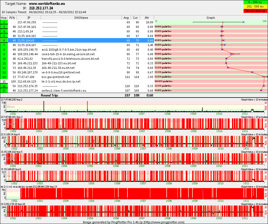268x224 pixels.
Task: Click the hop 15 te-2-1-cr1-muc timeline graph
Action: (135, 193)
